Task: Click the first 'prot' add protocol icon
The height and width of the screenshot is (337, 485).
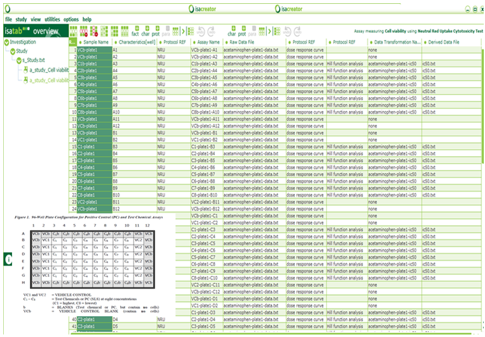Action: [156, 31]
